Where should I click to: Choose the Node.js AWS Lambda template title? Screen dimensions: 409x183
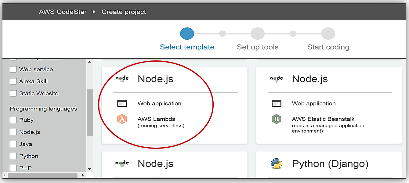(155, 79)
